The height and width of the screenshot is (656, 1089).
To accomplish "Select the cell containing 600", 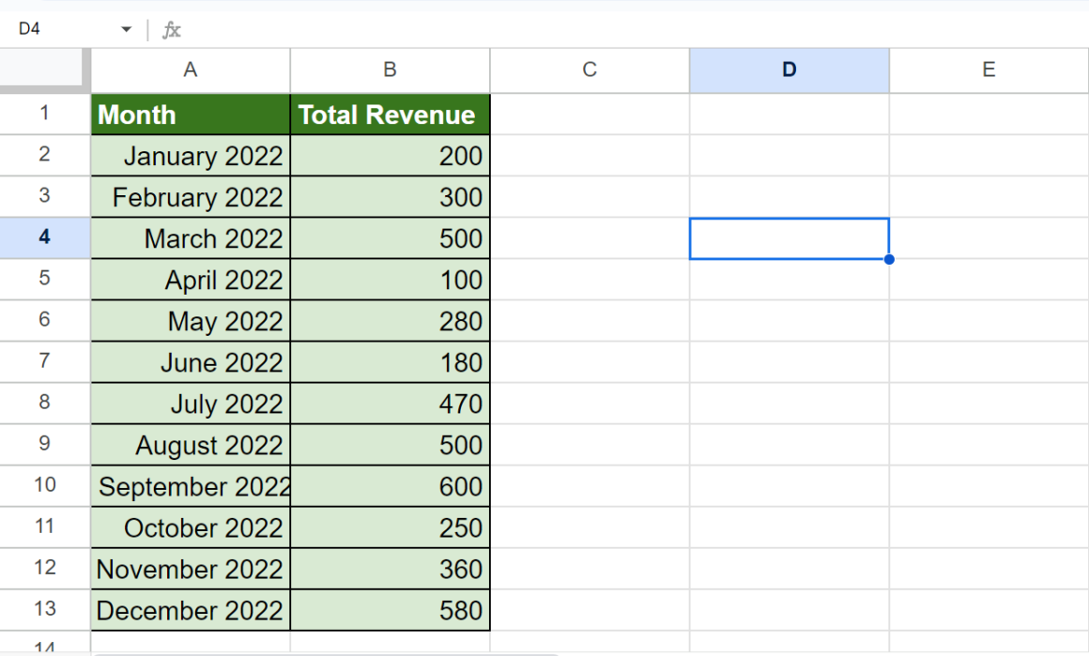I will [x=390, y=486].
